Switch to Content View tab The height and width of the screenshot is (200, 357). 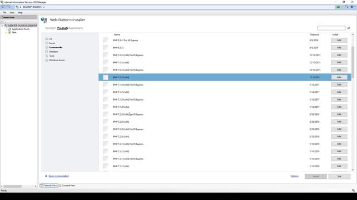point(67,186)
